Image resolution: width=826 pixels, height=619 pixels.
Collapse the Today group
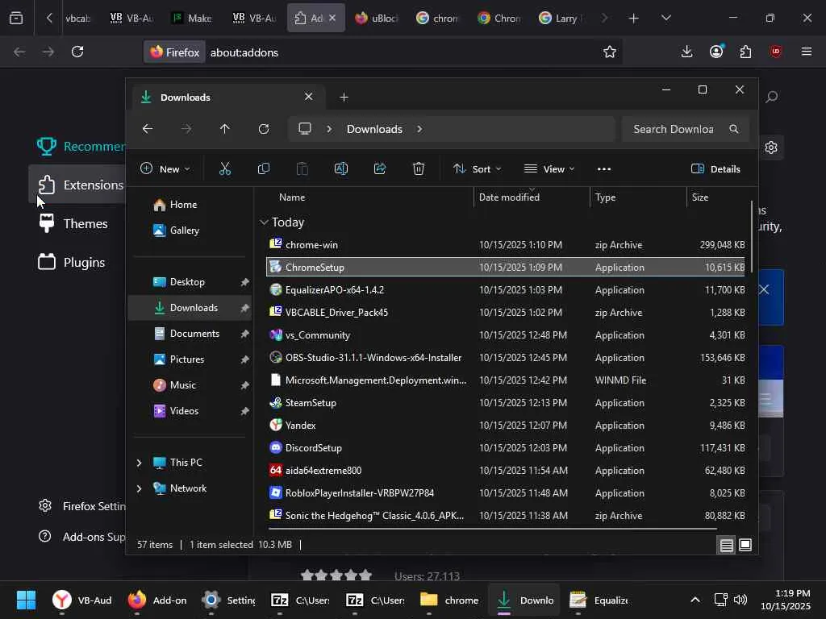point(264,222)
